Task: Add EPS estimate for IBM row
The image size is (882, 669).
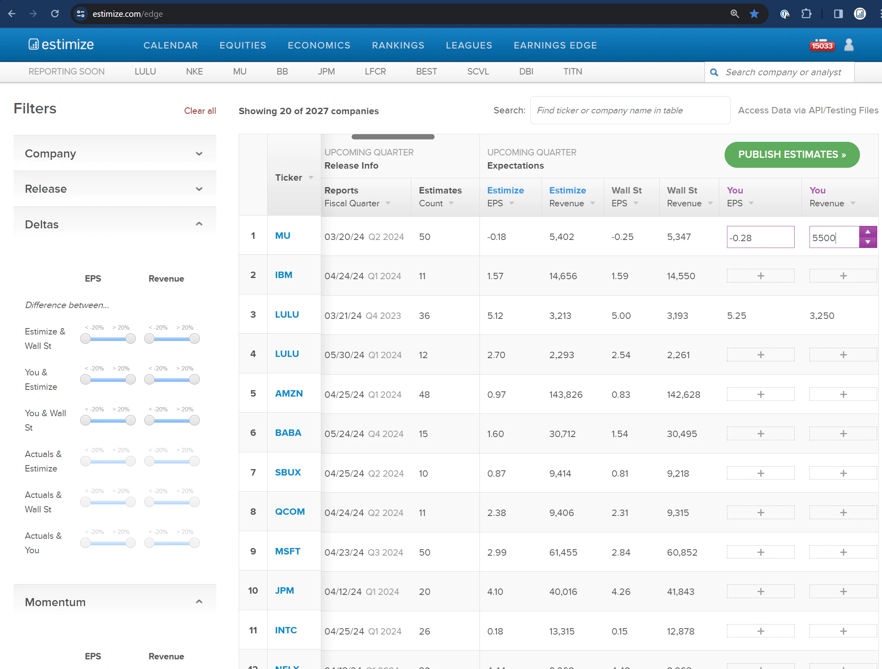Action: tap(760, 276)
